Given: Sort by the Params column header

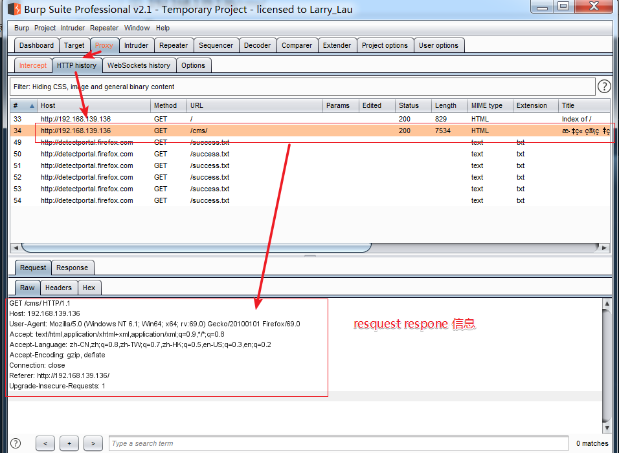Looking at the screenshot, I should pos(341,105).
